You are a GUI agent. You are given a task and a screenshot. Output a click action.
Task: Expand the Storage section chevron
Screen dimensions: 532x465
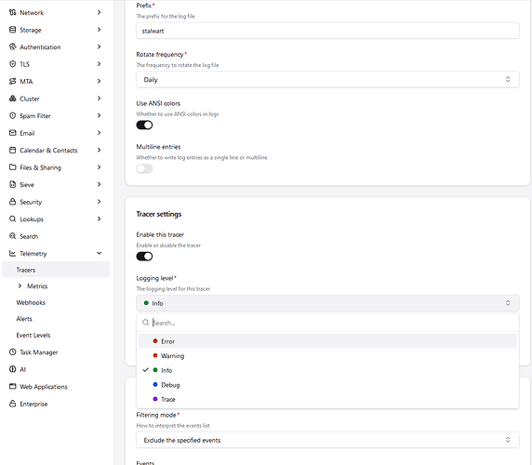(100, 30)
